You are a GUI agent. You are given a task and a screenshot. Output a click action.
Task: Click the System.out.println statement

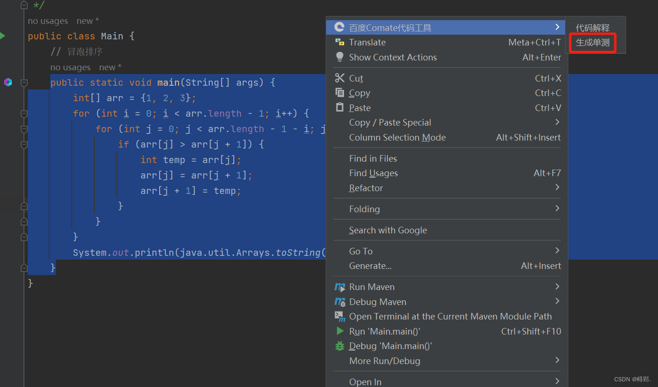199,253
